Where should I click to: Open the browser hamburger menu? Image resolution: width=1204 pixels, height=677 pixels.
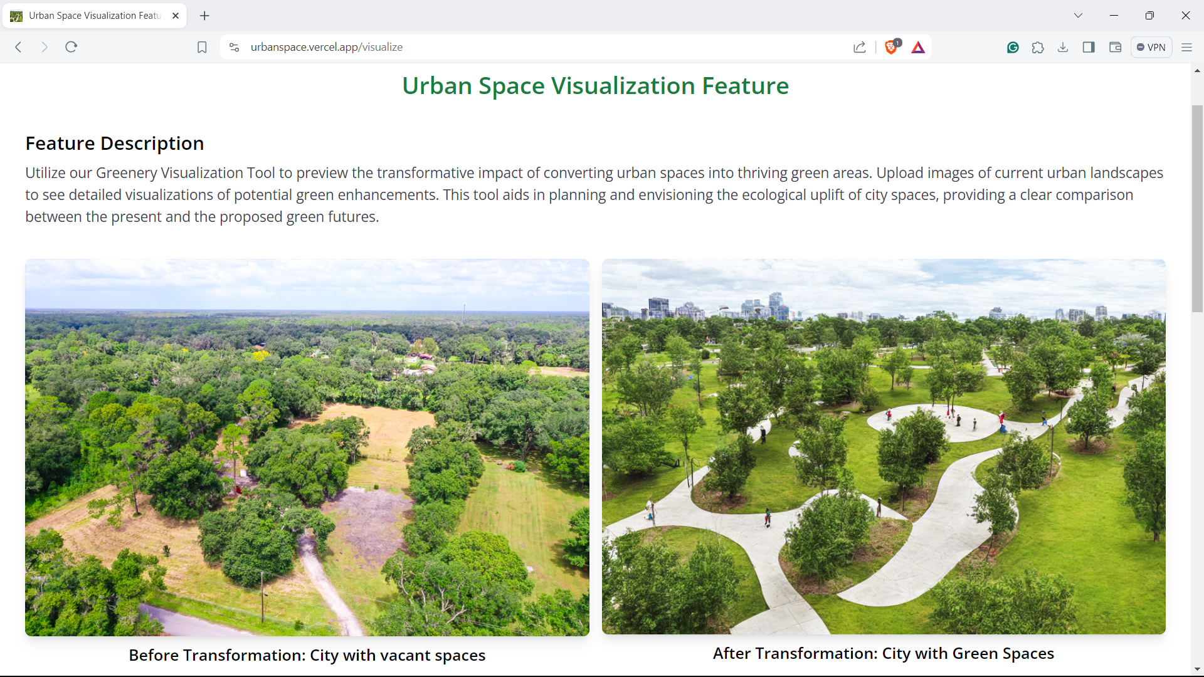(1186, 47)
